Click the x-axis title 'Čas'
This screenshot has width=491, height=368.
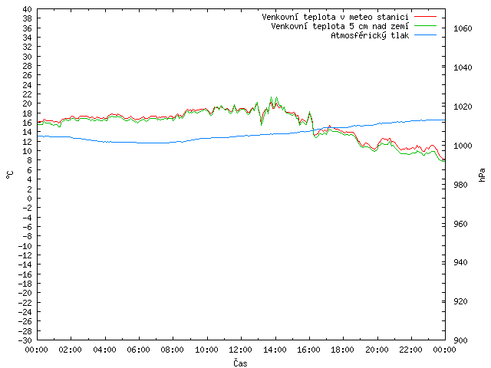point(240,363)
